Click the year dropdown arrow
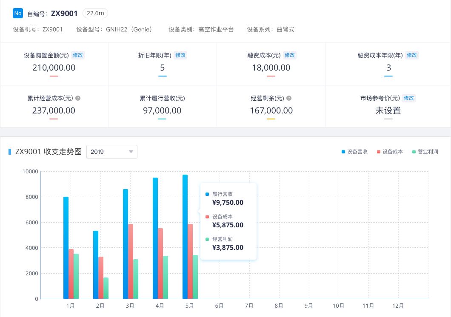 tap(131, 152)
